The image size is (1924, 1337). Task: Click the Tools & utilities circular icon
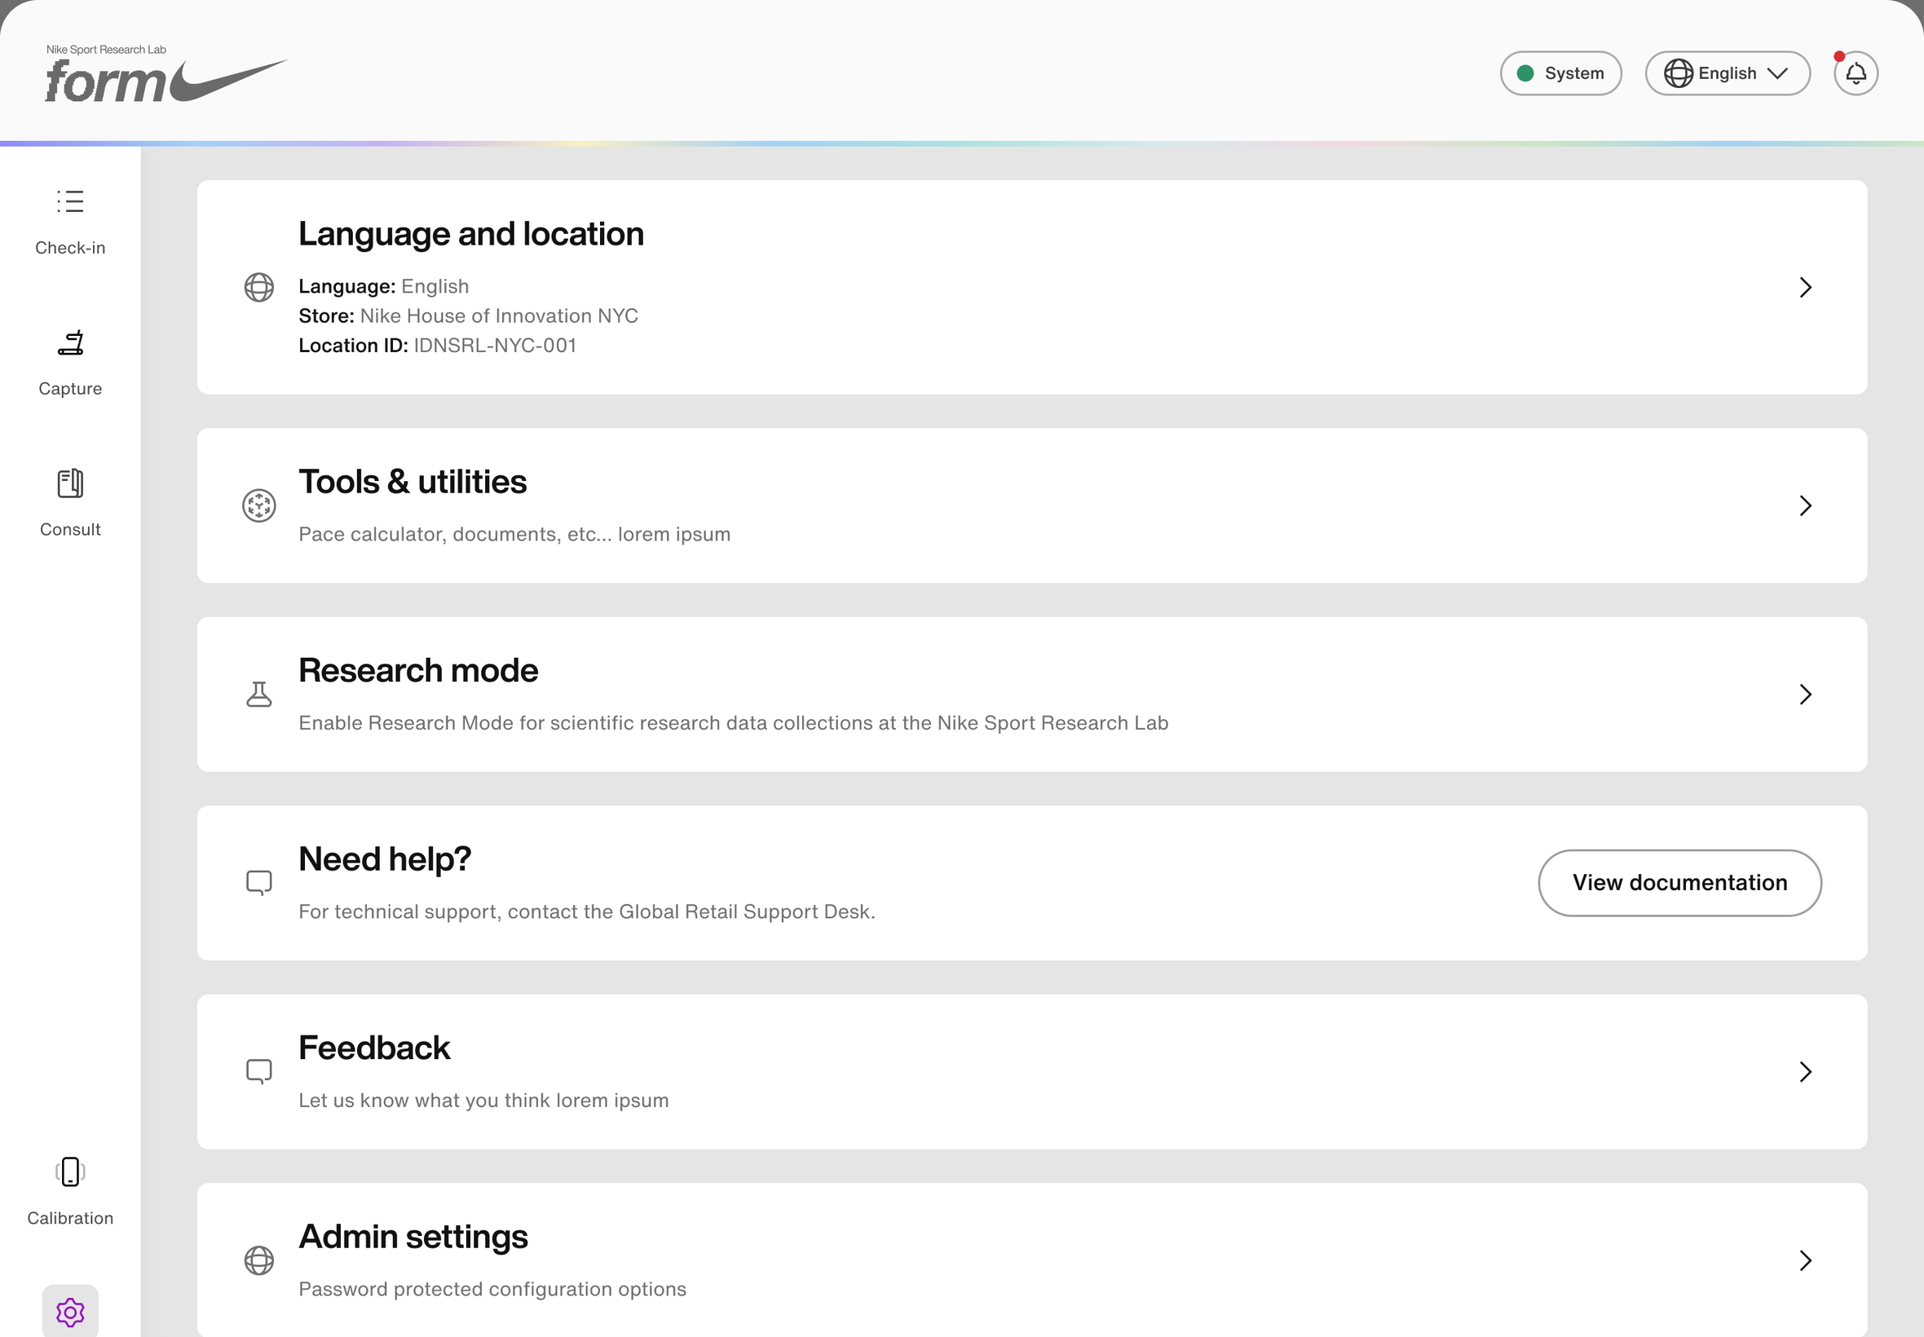pos(258,505)
